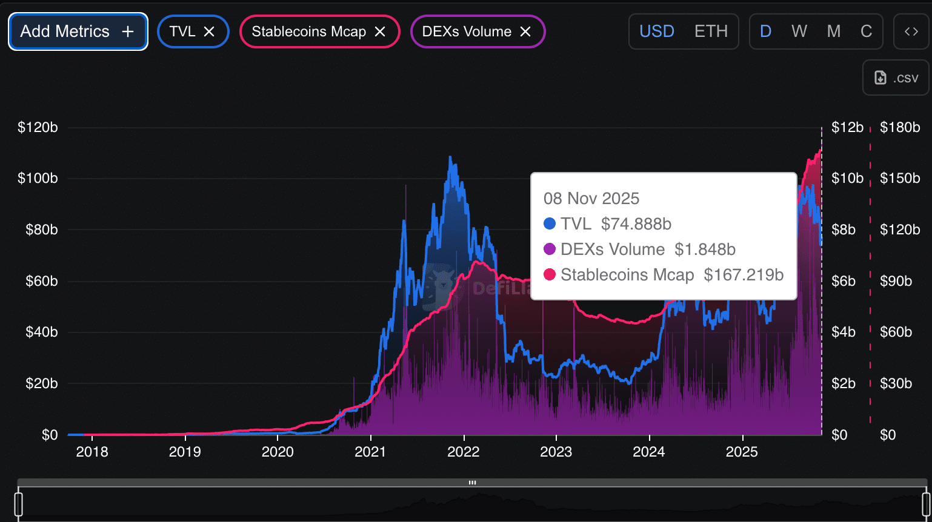The width and height of the screenshot is (932, 522).
Task: Switch to weekly (W) grouping
Action: pyautogui.click(x=799, y=31)
